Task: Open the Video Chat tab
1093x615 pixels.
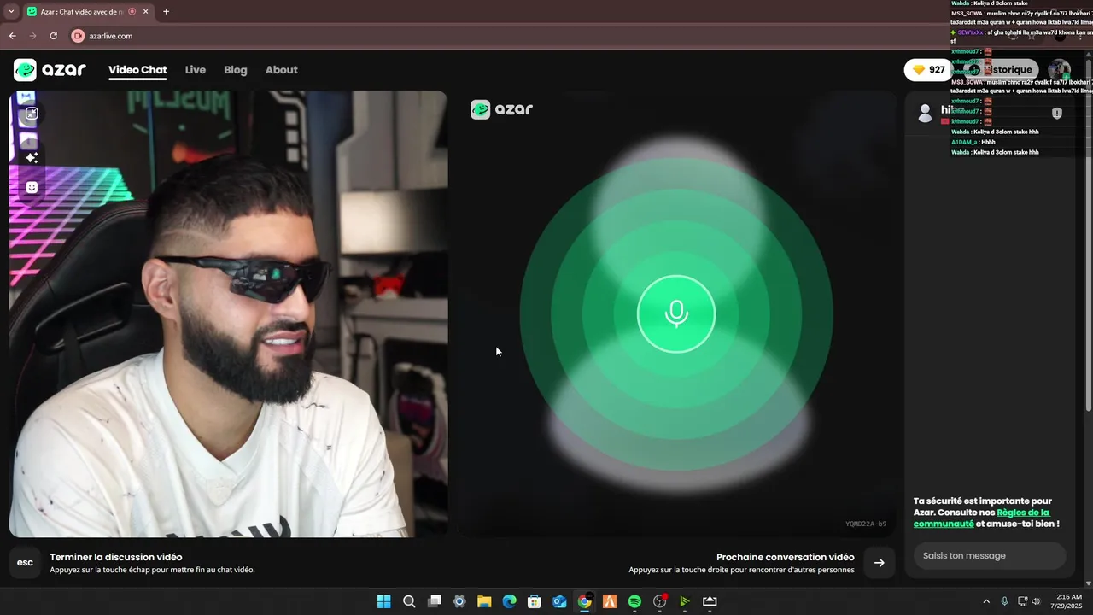Action: coord(137,70)
